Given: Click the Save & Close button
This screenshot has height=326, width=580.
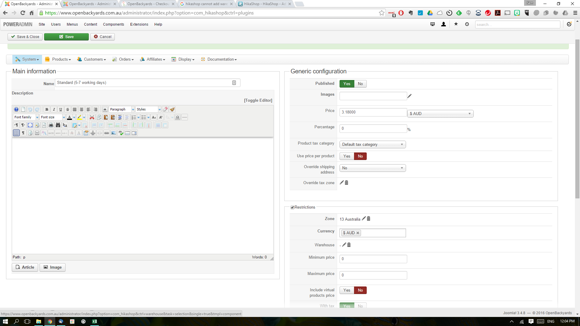Looking at the screenshot, I should 25,37.
